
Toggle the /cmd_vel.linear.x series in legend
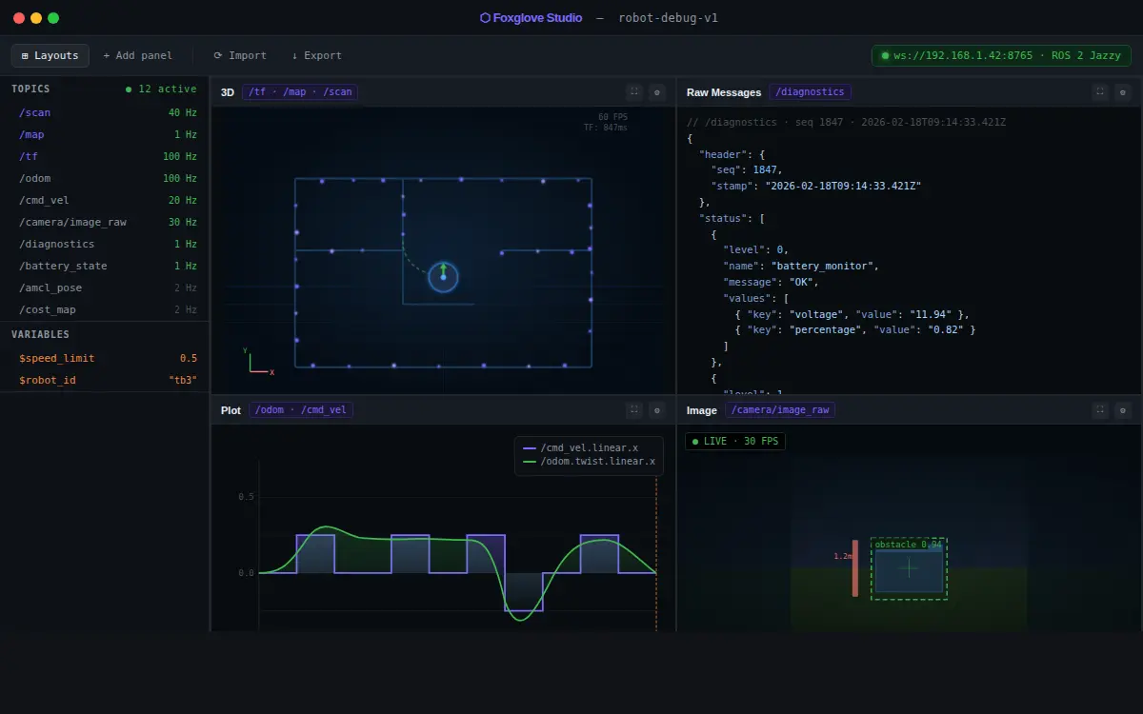click(583, 446)
